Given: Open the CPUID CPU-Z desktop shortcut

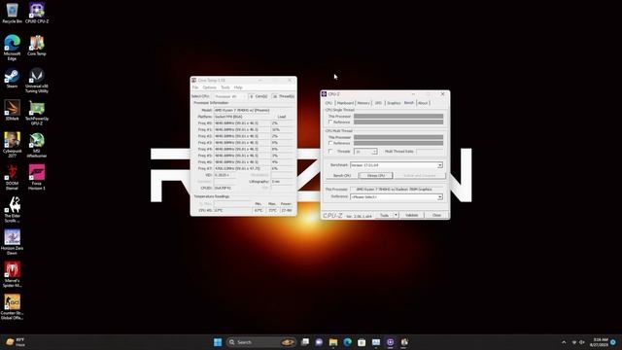Looking at the screenshot, I should [x=37, y=13].
